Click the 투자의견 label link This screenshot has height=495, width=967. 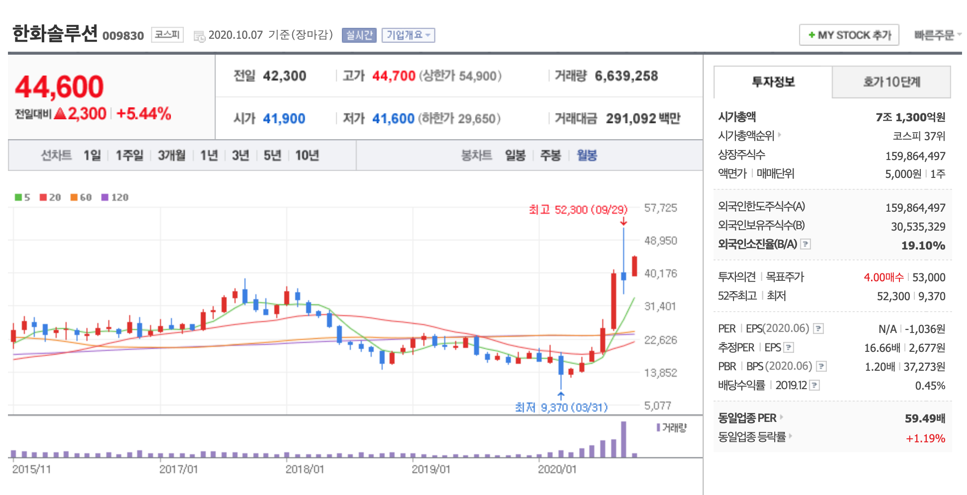tap(736, 277)
